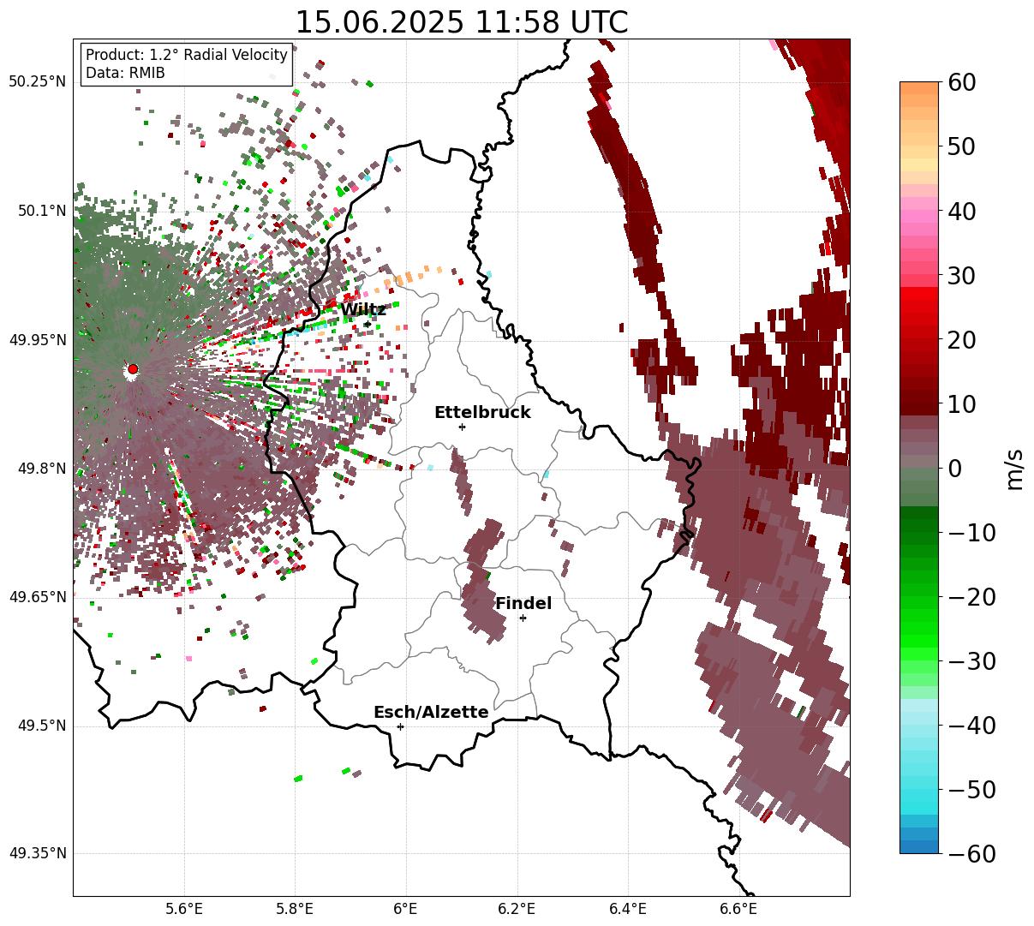The width and height of the screenshot is (1034, 926).
Task: Click the 49.8°N latitude label
Action: 41,469
